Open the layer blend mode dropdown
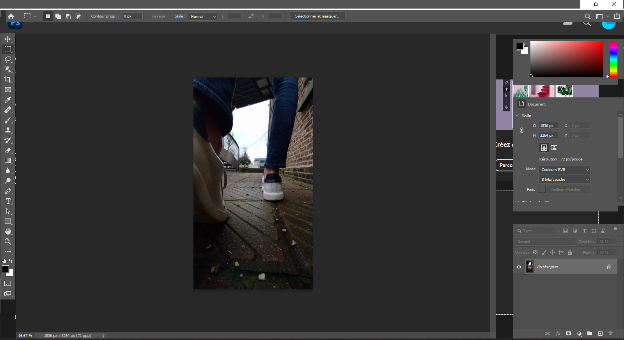The width and height of the screenshot is (624, 340). [545, 242]
